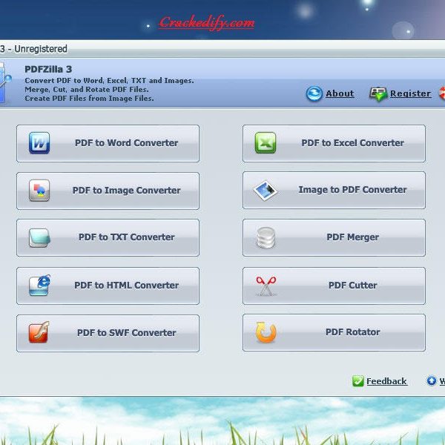
Task: Open the PDF Merger tool
Action: 334,238
